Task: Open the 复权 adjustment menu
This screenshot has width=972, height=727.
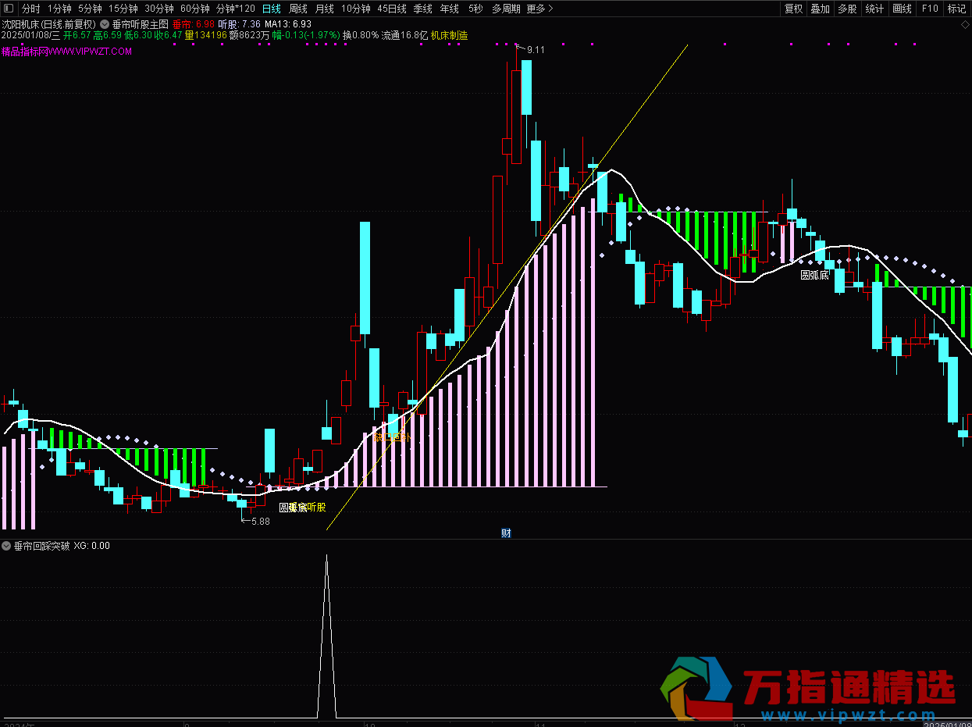Action: 794,9
